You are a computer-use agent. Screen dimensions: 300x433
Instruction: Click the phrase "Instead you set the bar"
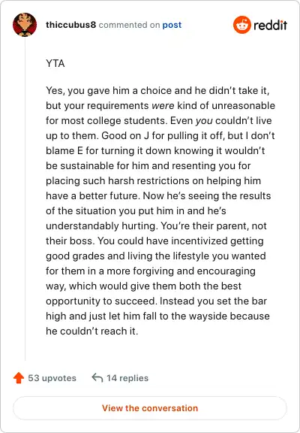213,301
